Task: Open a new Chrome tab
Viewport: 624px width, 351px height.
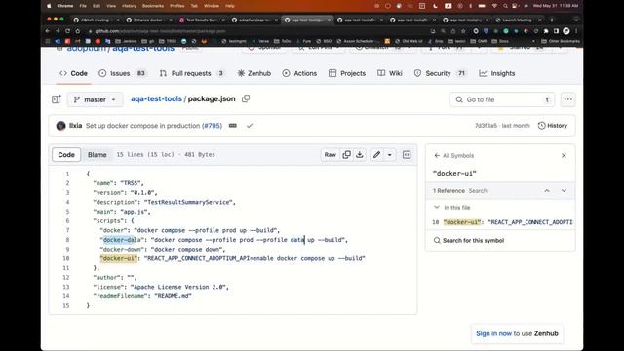Action: (x=552, y=19)
